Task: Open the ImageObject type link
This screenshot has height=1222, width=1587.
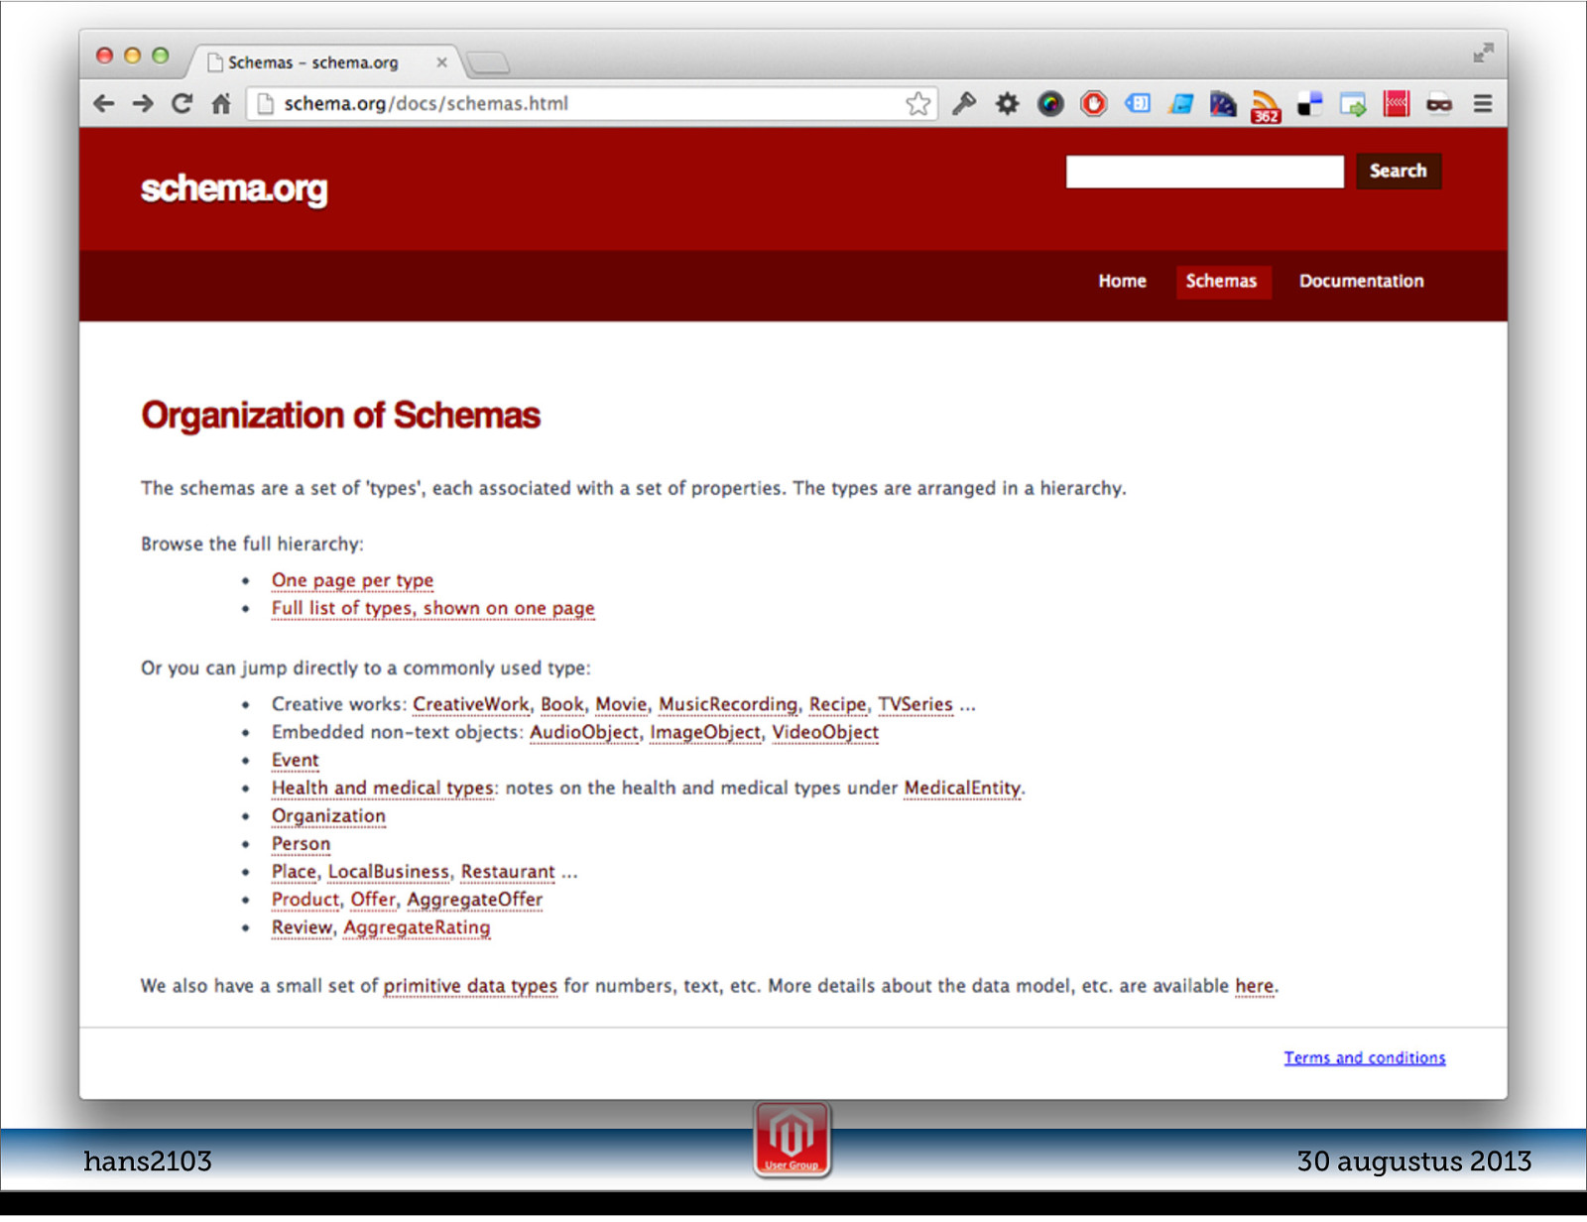Action: pos(705,732)
